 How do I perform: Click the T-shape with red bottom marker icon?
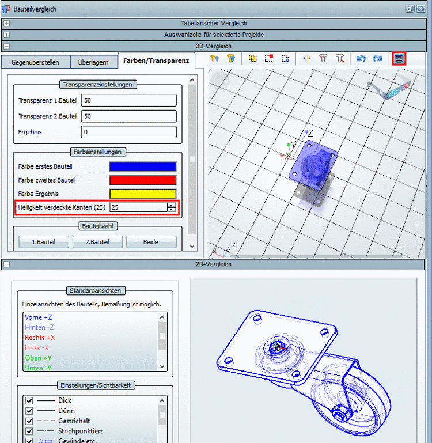click(340, 59)
